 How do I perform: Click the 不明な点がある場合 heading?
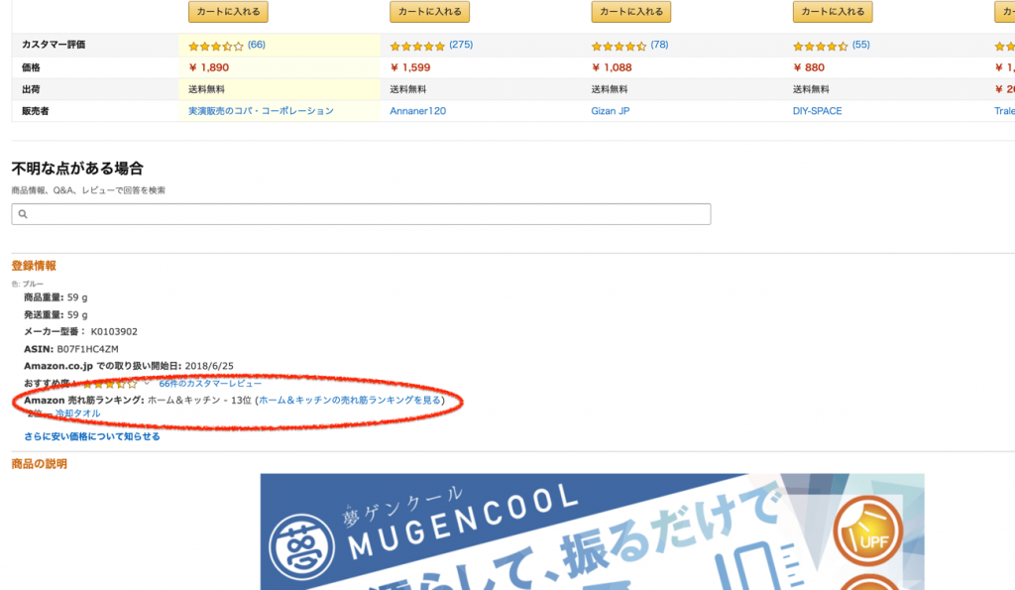pyautogui.click(x=77, y=169)
